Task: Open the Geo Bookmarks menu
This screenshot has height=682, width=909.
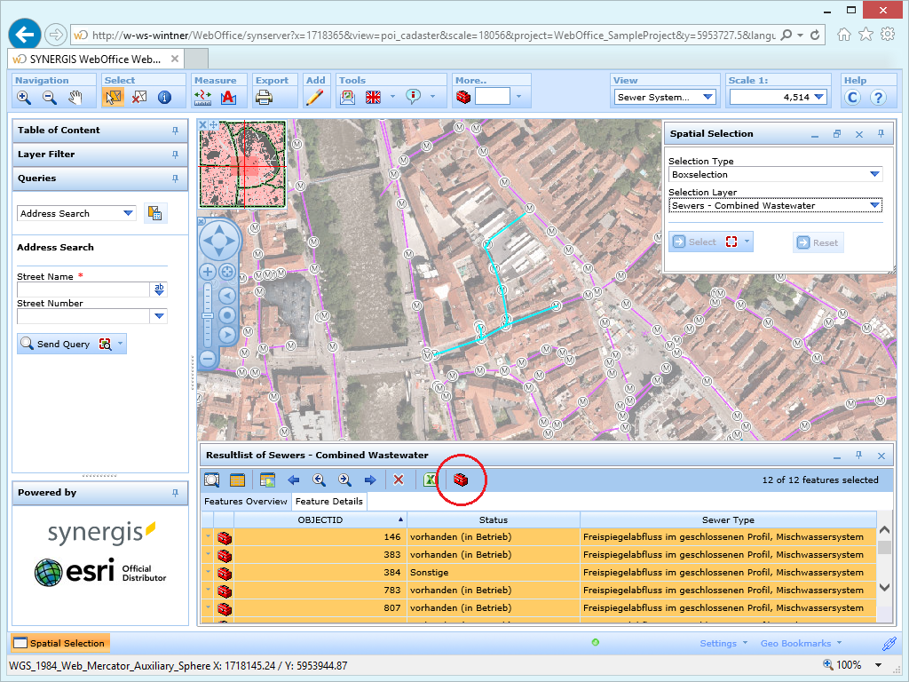Action: (x=797, y=643)
